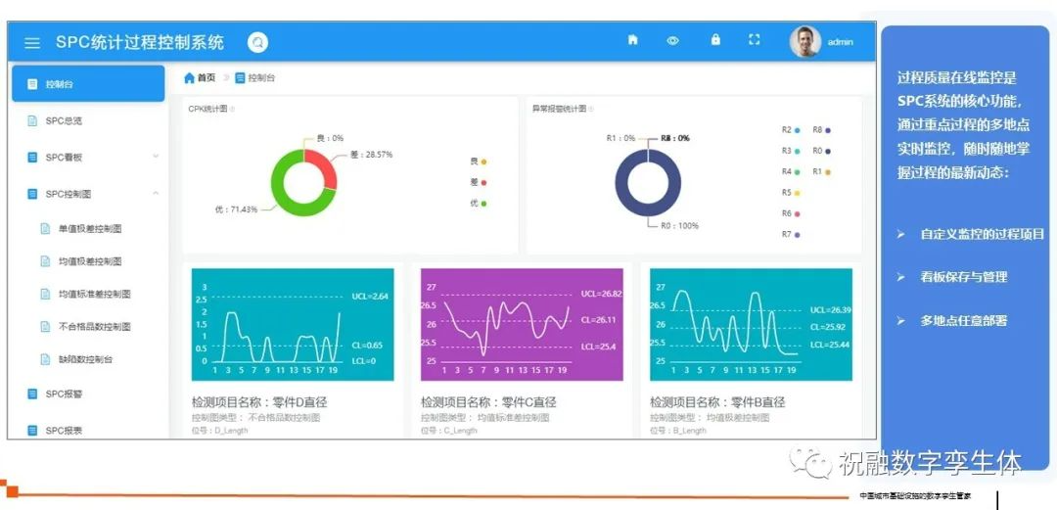Click the info icon beside 异常报警统计图
Screen dimensions: 1057x510
pyautogui.click(x=590, y=109)
